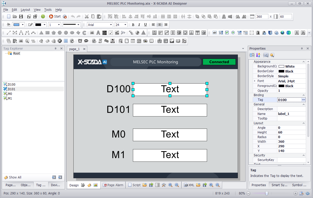Click the Tag browse ellipsis button

click(x=304, y=100)
